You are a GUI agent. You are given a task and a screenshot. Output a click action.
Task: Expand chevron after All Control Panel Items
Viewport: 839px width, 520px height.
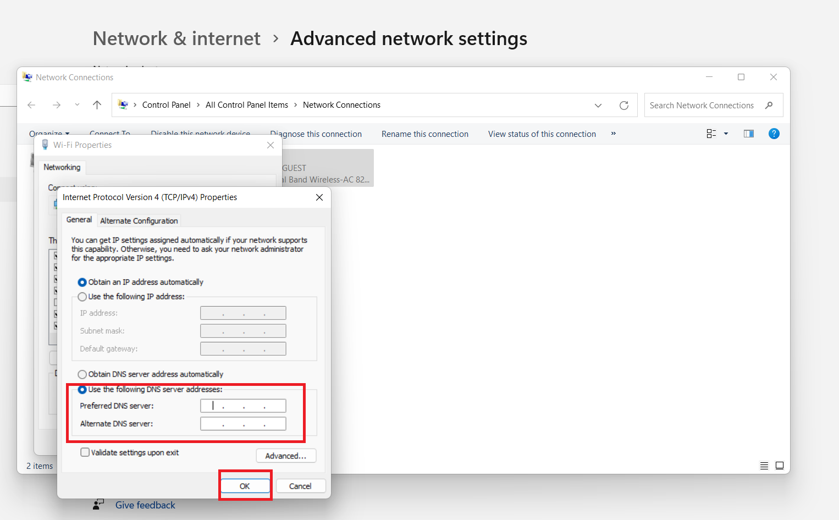296,105
